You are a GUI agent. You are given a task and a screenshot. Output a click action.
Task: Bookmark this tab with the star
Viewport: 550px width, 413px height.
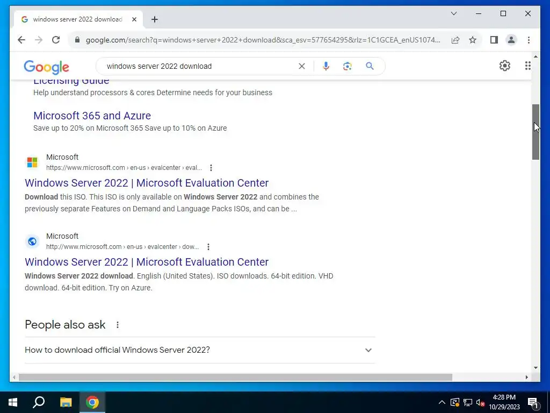[x=473, y=40]
